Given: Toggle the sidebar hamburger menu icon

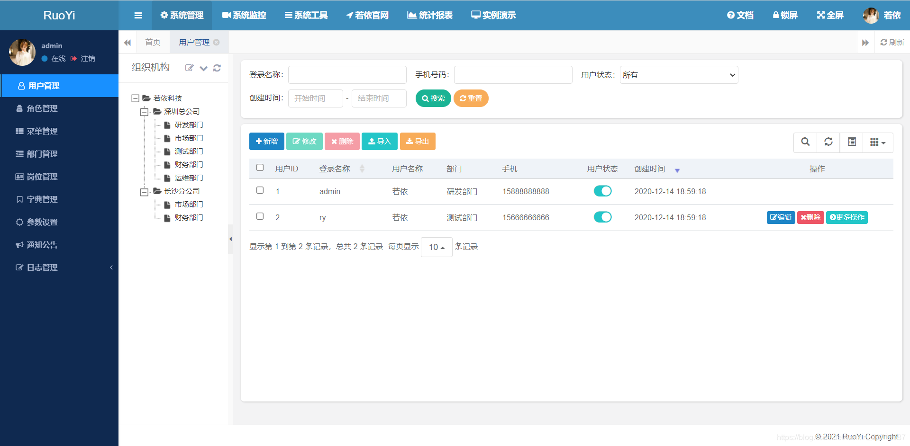Looking at the screenshot, I should (x=138, y=15).
